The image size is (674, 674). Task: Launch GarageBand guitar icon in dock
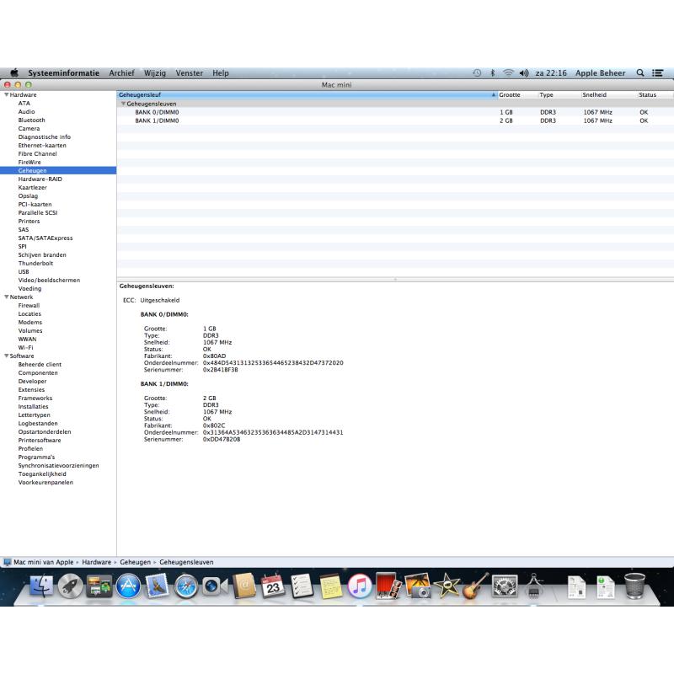click(476, 586)
